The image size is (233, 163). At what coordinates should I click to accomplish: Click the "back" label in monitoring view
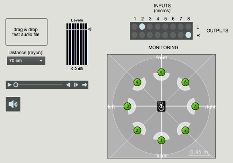click(162, 155)
